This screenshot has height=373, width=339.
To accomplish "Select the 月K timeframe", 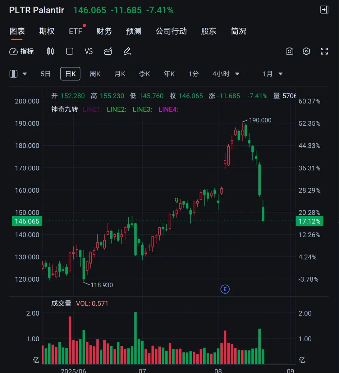I will click(x=120, y=74).
